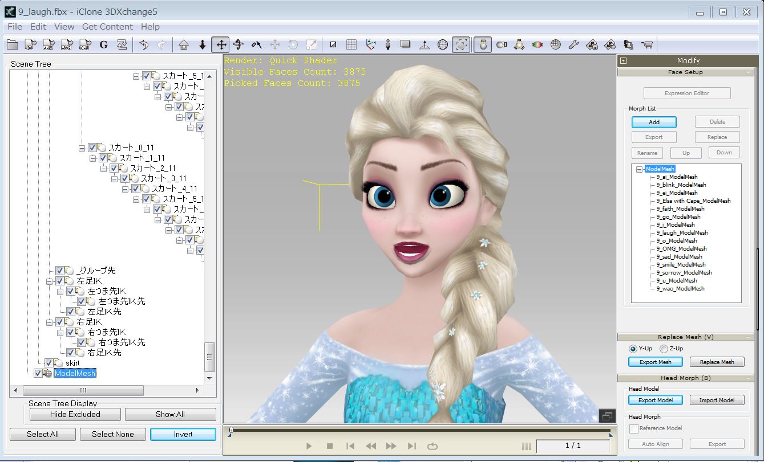764x462 pixels.
Task: Collapse the 右つま先IK tree node
Action: pyautogui.click(x=60, y=333)
